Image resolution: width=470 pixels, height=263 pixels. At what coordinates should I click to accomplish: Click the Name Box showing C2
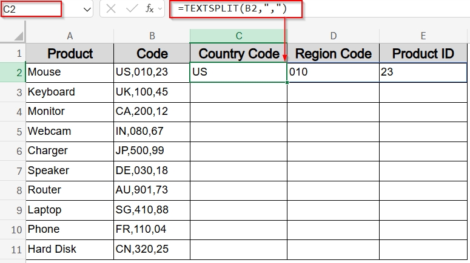[x=31, y=9]
